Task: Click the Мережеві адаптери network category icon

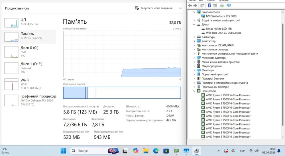Action: point(199,58)
